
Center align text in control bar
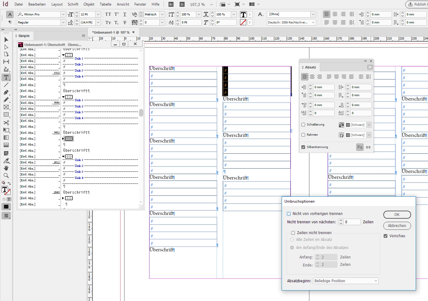[x=335, y=14]
